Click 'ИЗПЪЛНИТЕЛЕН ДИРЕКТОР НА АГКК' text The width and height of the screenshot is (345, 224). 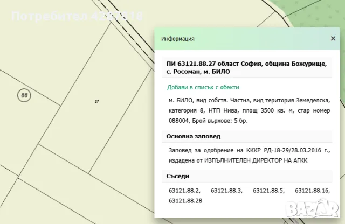pos(256,160)
